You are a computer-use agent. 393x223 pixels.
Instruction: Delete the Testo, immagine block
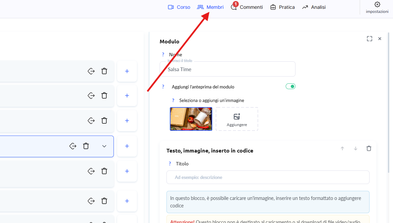(x=369, y=148)
